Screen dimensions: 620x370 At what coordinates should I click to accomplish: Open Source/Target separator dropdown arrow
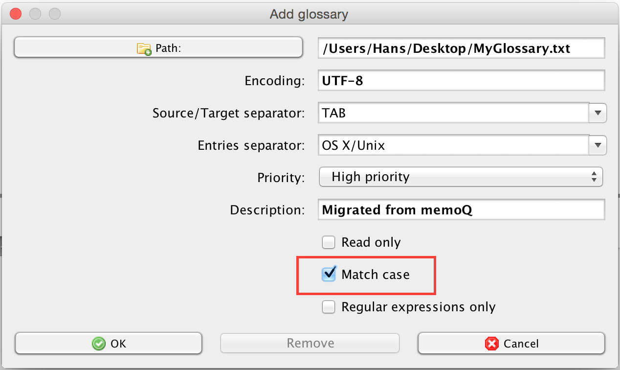[x=597, y=113]
